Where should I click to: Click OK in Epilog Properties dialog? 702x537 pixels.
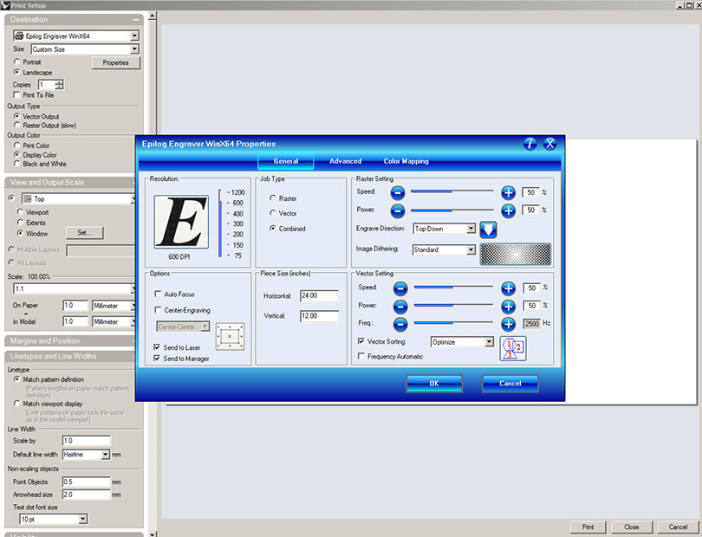coord(434,384)
